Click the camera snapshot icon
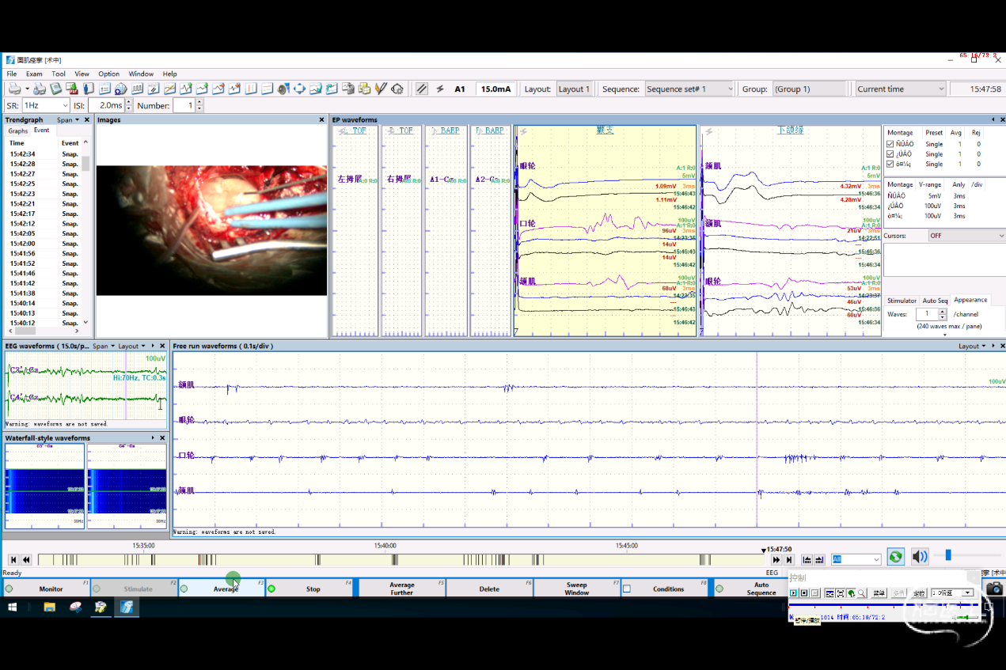The image size is (1006, 670). tap(994, 589)
